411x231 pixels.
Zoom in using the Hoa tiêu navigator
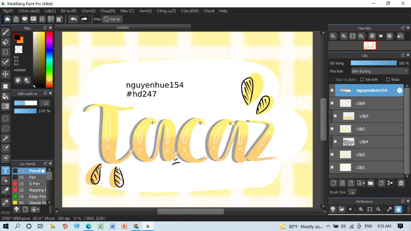[344, 36]
